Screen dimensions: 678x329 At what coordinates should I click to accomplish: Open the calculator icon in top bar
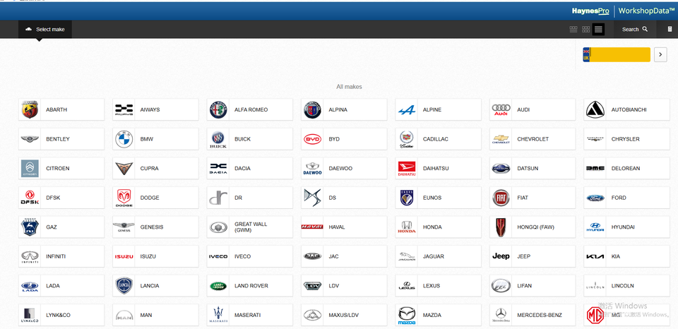click(x=670, y=29)
